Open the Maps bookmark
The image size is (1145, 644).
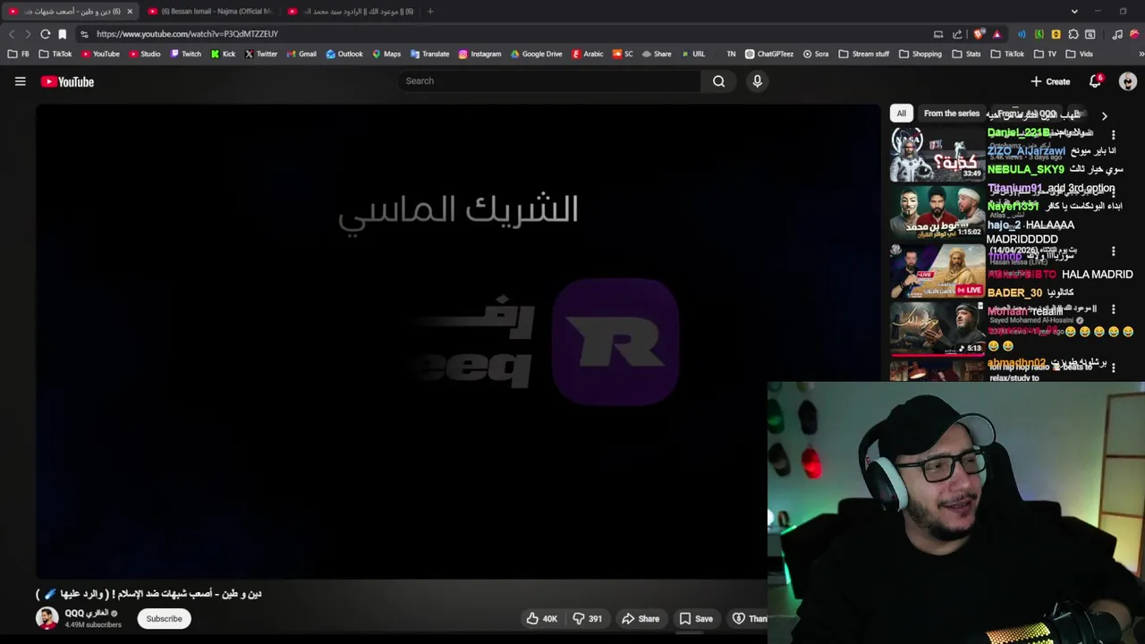(x=386, y=54)
